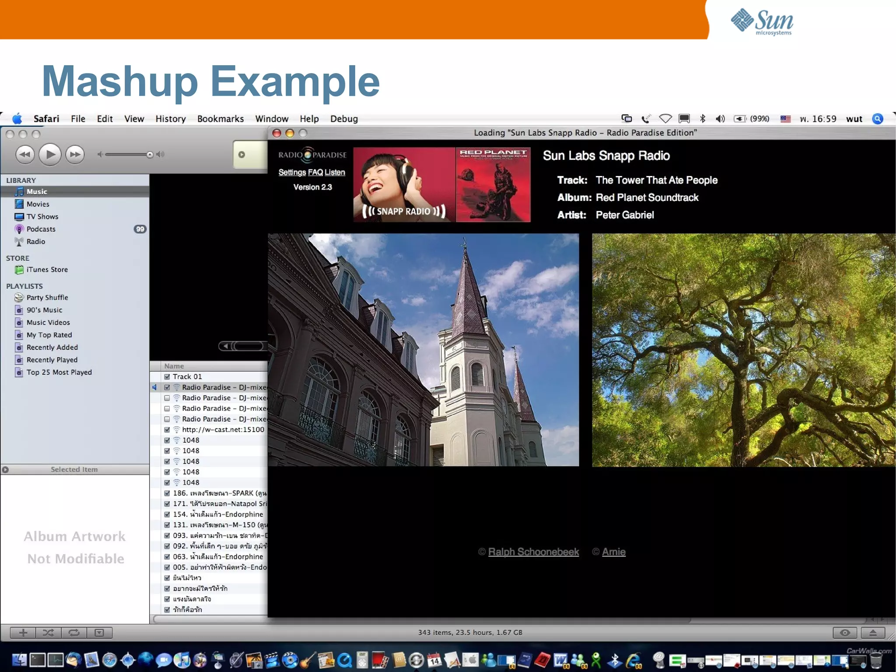Click the FAQ link in Snapp Radio

[315, 172]
